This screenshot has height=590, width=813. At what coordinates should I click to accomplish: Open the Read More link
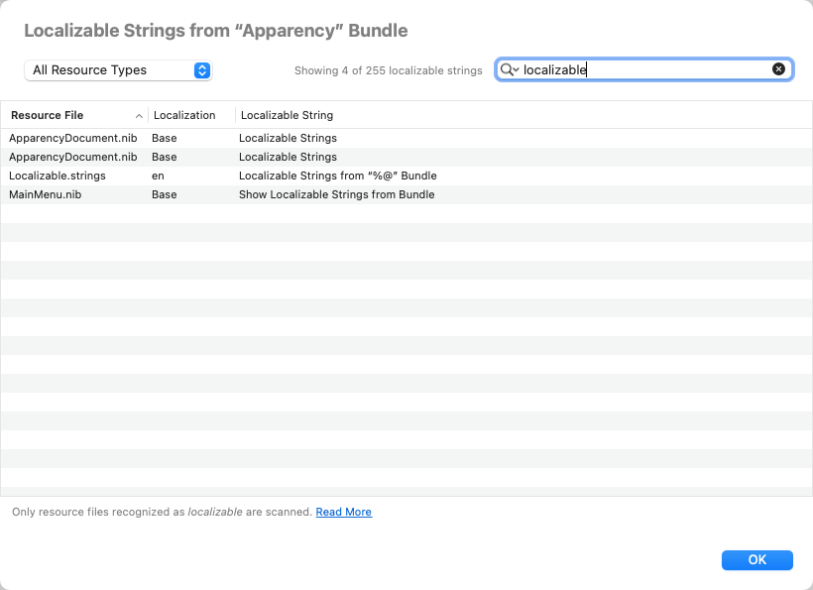coord(343,512)
